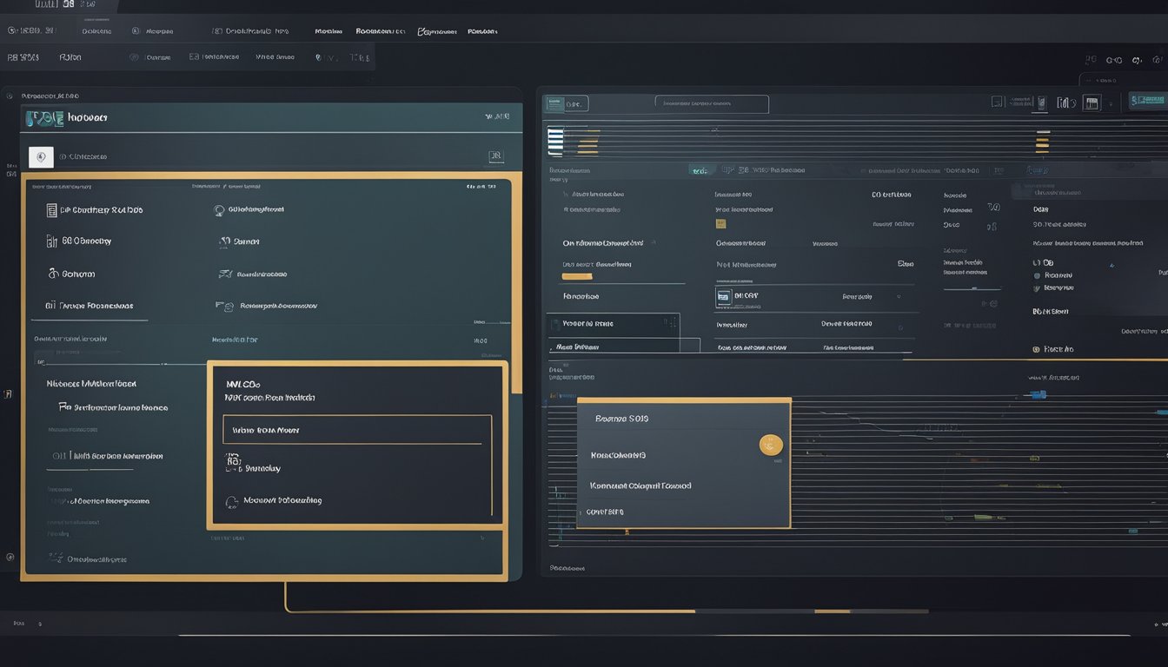The width and height of the screenshot is (1168, 667).
Task: Click the headset icon in gold-bordered dialog
Action: (x=231, y=502)
